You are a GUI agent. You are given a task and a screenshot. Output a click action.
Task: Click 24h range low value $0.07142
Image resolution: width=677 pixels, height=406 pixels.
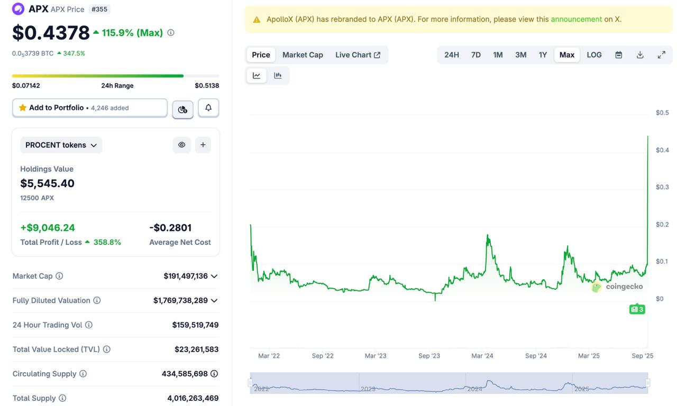click(26, 86)
